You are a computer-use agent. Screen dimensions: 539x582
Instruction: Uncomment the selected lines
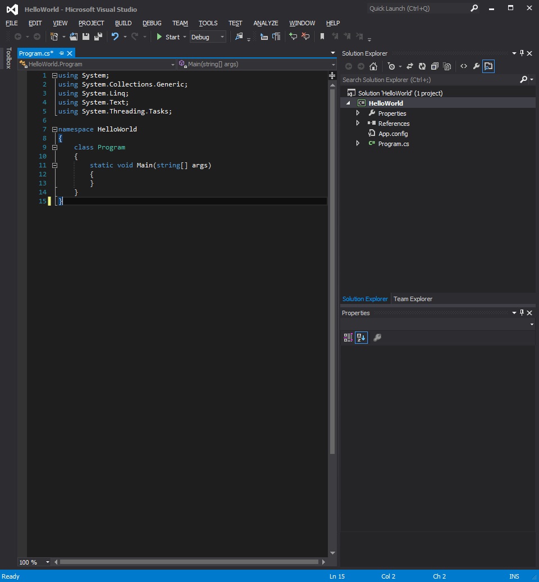[305, 37]
